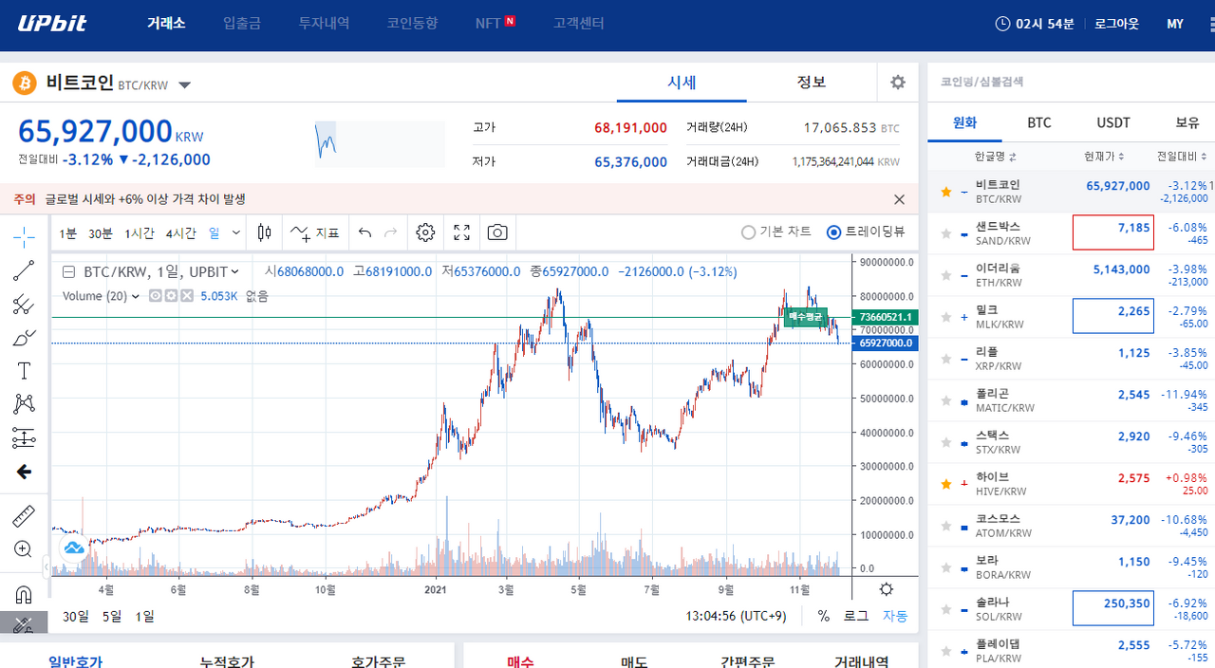
Task: Open 입출금 menu
Action: (x=241, y=24)
